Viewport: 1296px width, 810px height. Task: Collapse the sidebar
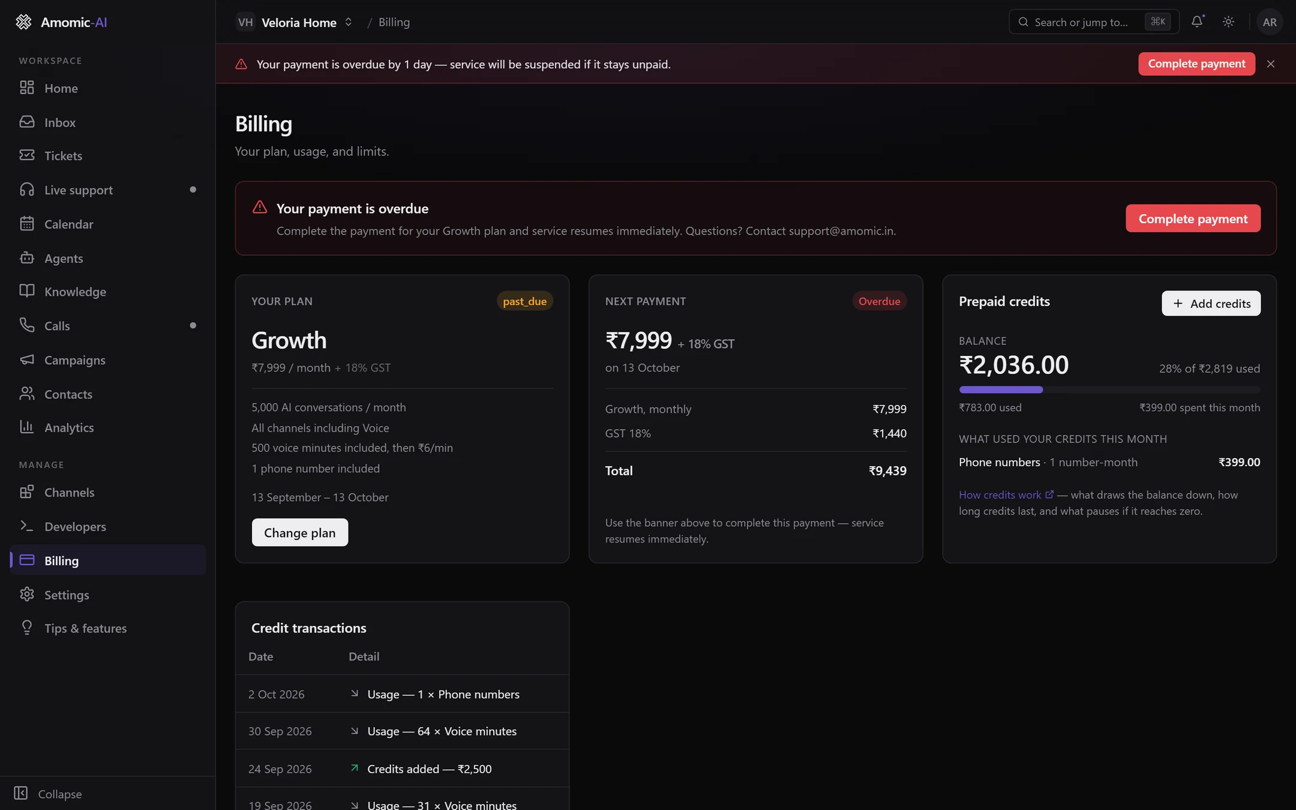point(48,794)
